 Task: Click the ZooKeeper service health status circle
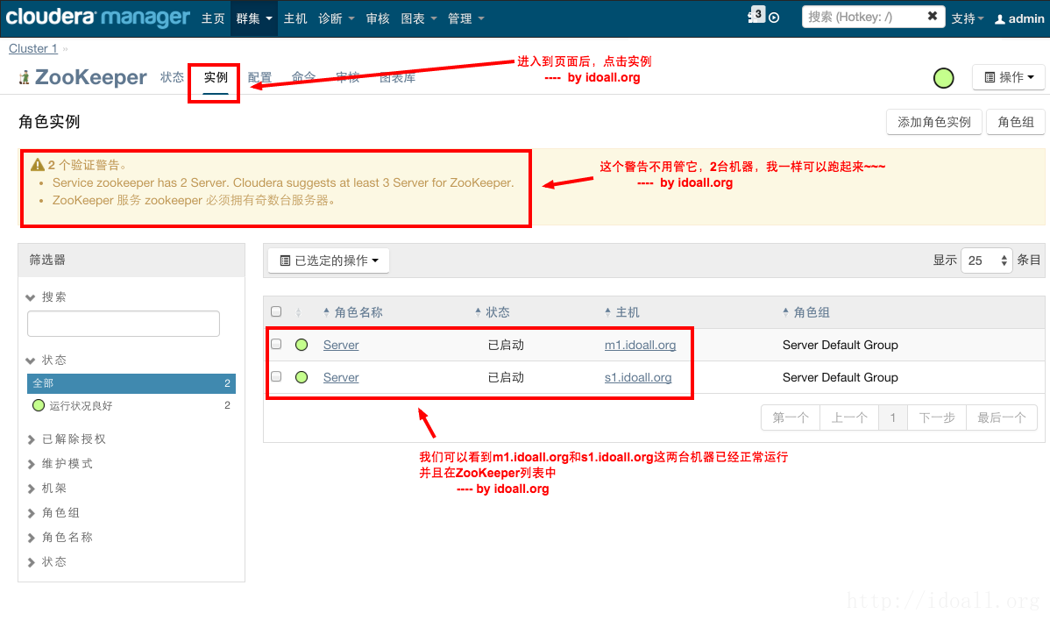(x=943, y=78)
